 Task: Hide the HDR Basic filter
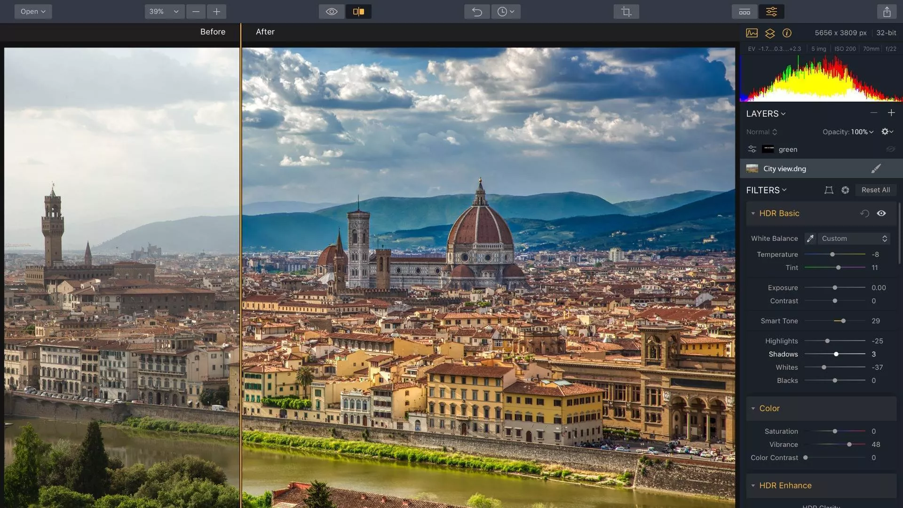[881, 213]
